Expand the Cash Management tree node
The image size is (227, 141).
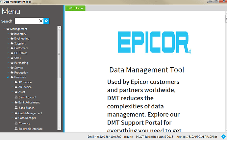tap(12, 113)
